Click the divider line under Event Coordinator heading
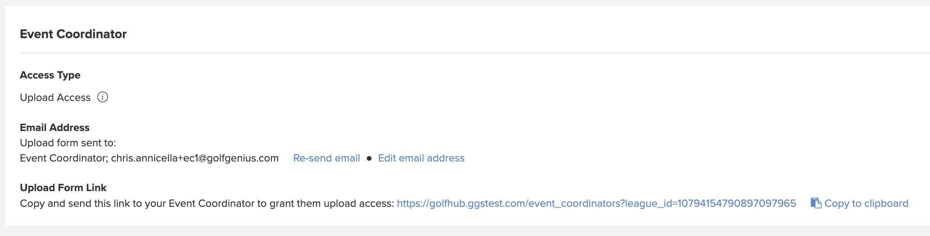Viewport: 930px width, 236px height. [x=475, y=53]
